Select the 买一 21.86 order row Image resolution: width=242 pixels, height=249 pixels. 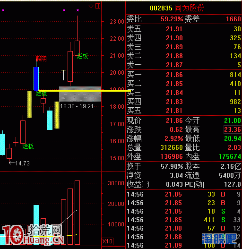point(184,75)
